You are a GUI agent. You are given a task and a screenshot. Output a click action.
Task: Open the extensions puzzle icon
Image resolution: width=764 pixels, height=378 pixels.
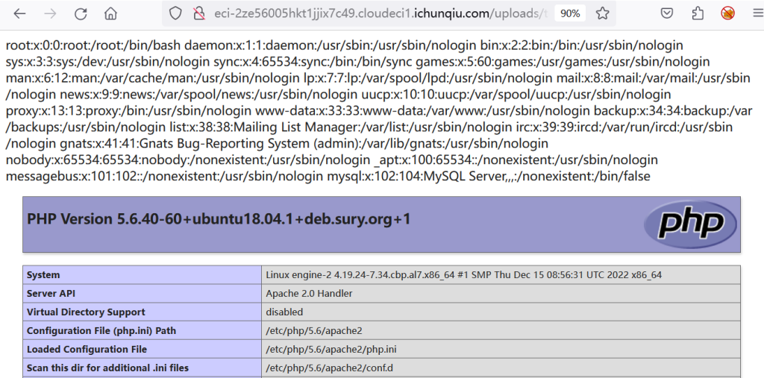698,13
